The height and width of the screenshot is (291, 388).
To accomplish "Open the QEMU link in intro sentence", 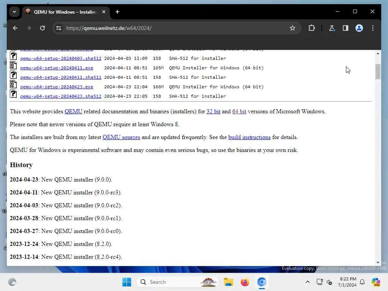I will point(73,112).
